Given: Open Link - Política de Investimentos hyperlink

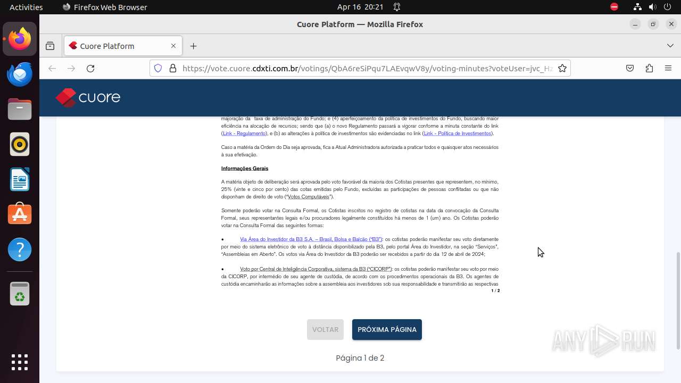Looking at the screenshot, I should 457,134.
